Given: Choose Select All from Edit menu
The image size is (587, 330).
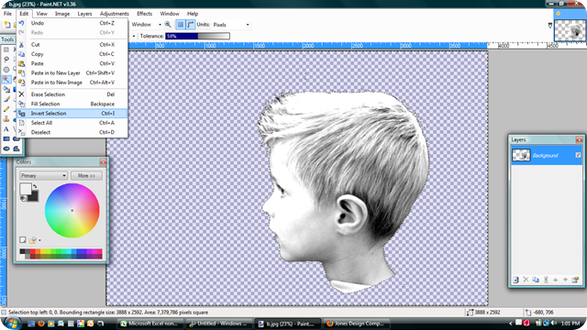Looking at the screenshot, I should tap(72, 123).
